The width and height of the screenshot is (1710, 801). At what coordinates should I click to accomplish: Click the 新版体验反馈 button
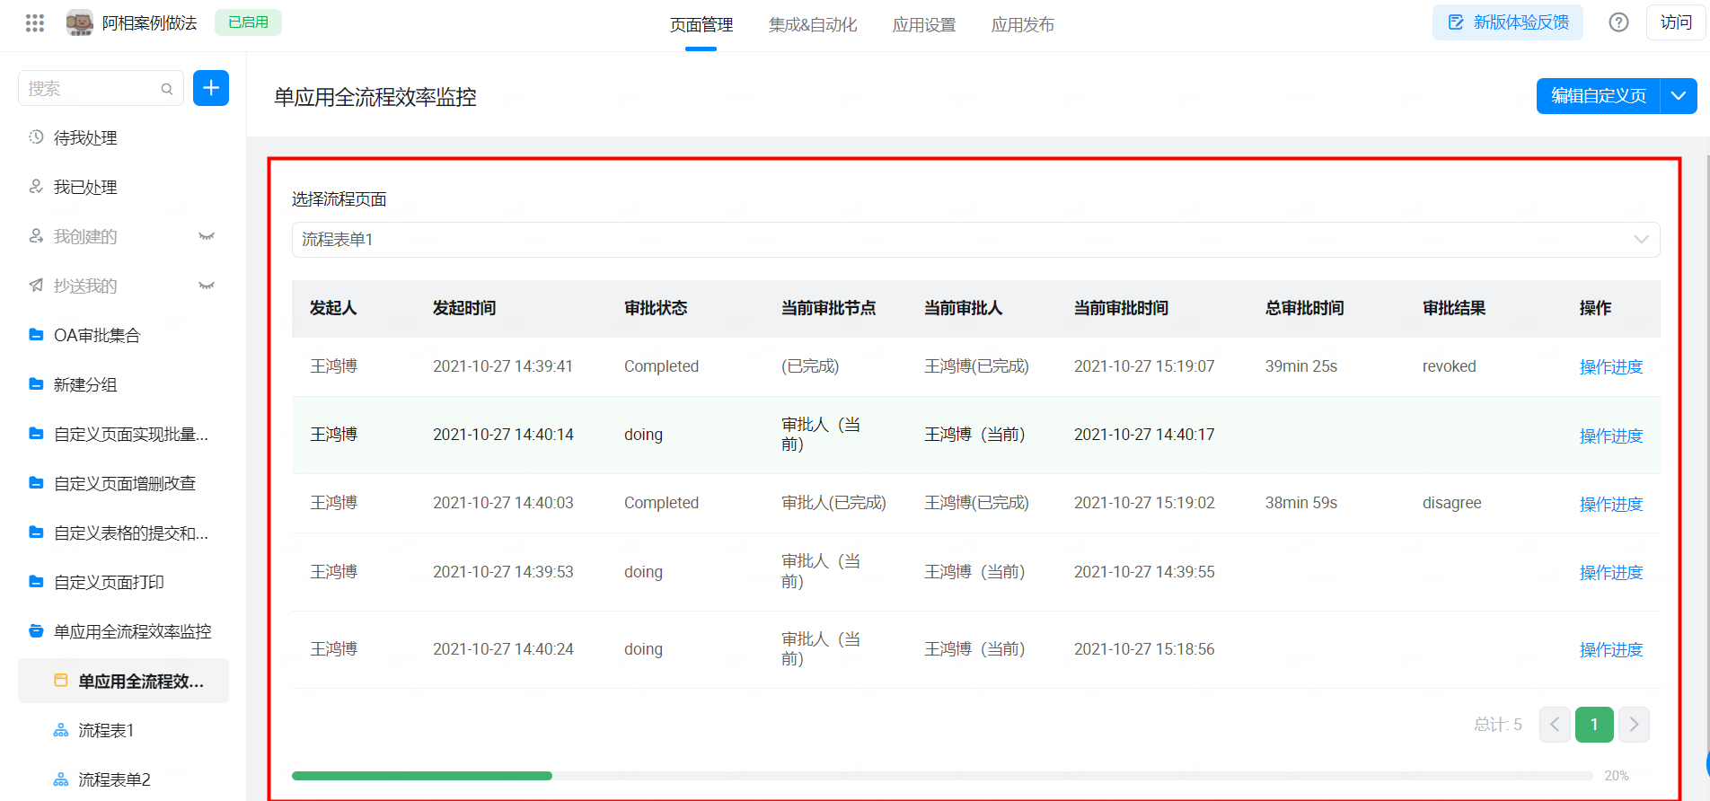pos(1507,22)
